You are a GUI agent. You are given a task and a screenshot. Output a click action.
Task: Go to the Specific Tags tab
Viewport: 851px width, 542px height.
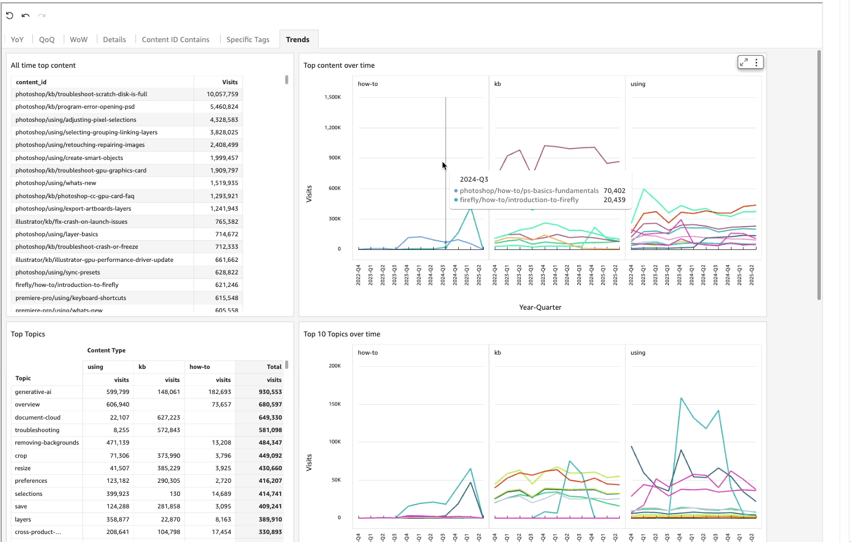pyautogui.click(x=248, y=39)
